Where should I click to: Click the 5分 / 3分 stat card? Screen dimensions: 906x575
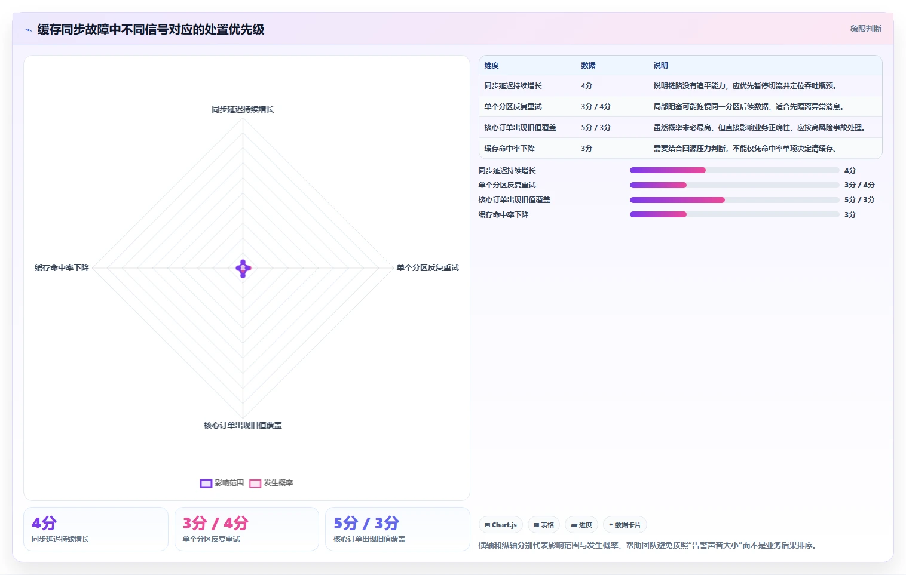[x=397, y=529]
